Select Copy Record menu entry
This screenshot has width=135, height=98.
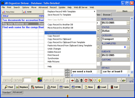tap(70, 36)
